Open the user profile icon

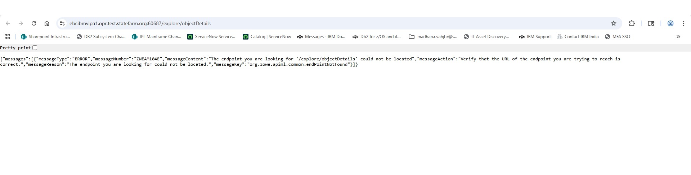point(670,23)
